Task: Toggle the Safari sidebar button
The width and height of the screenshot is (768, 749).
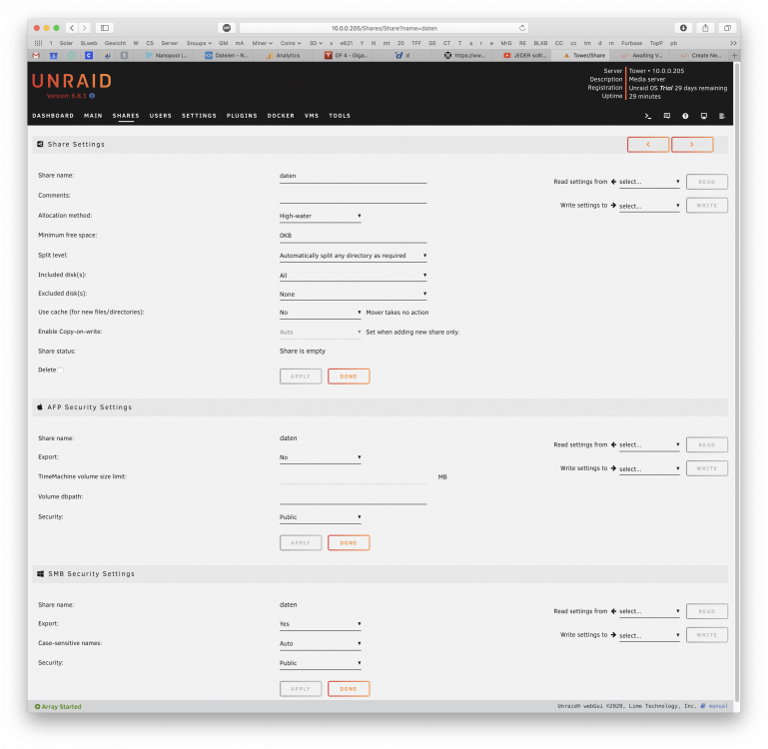Action: point(105,28)
